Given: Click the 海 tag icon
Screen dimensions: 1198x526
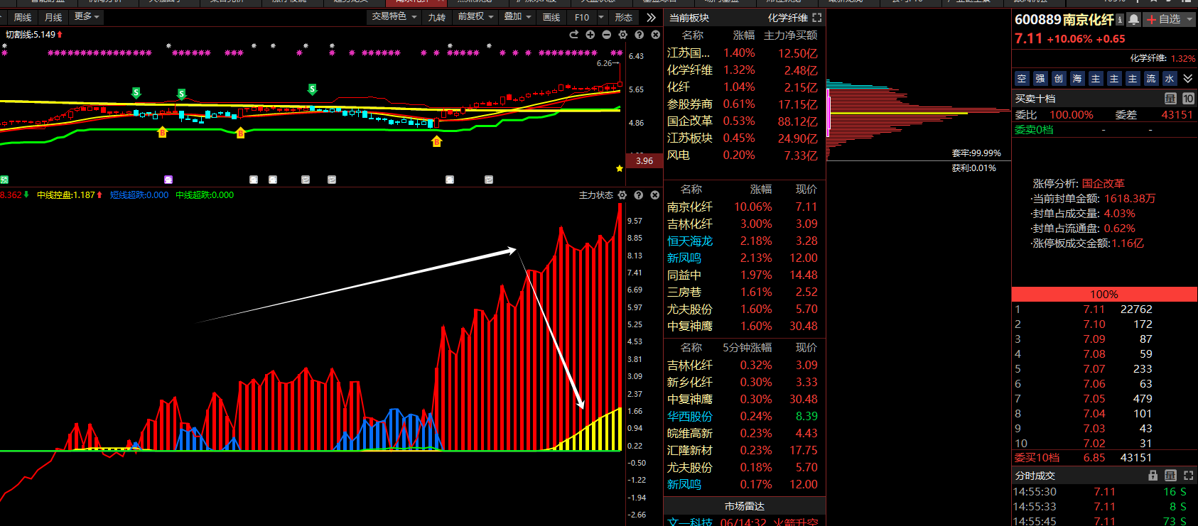Looking at the screenshot, I should point(1077,79).
